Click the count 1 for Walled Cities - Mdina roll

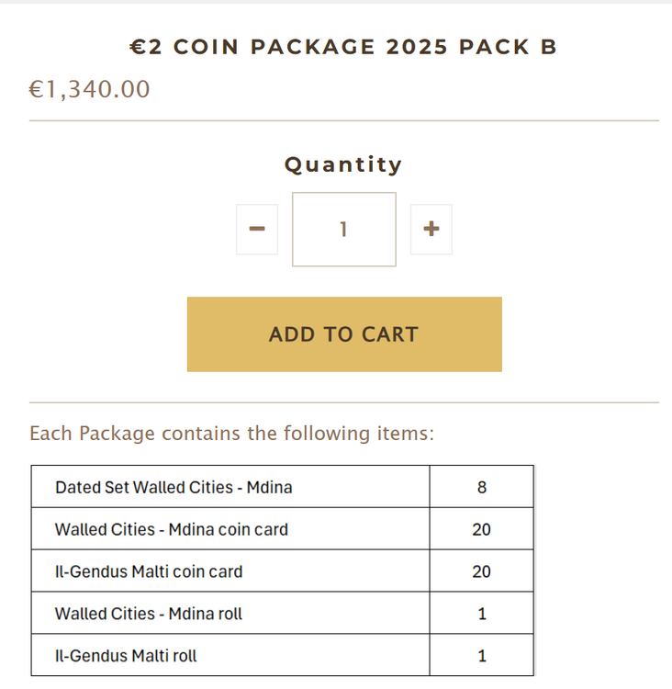click(x=482, y=614)
